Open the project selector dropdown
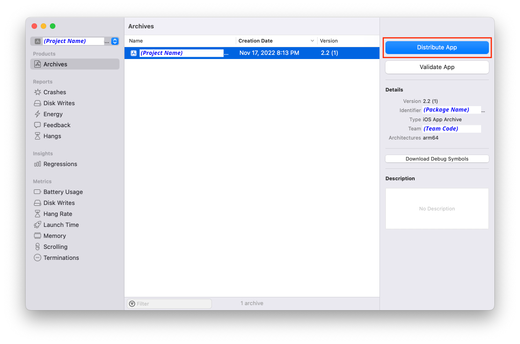This screenshot has width=520, height=344. (115, 41)
